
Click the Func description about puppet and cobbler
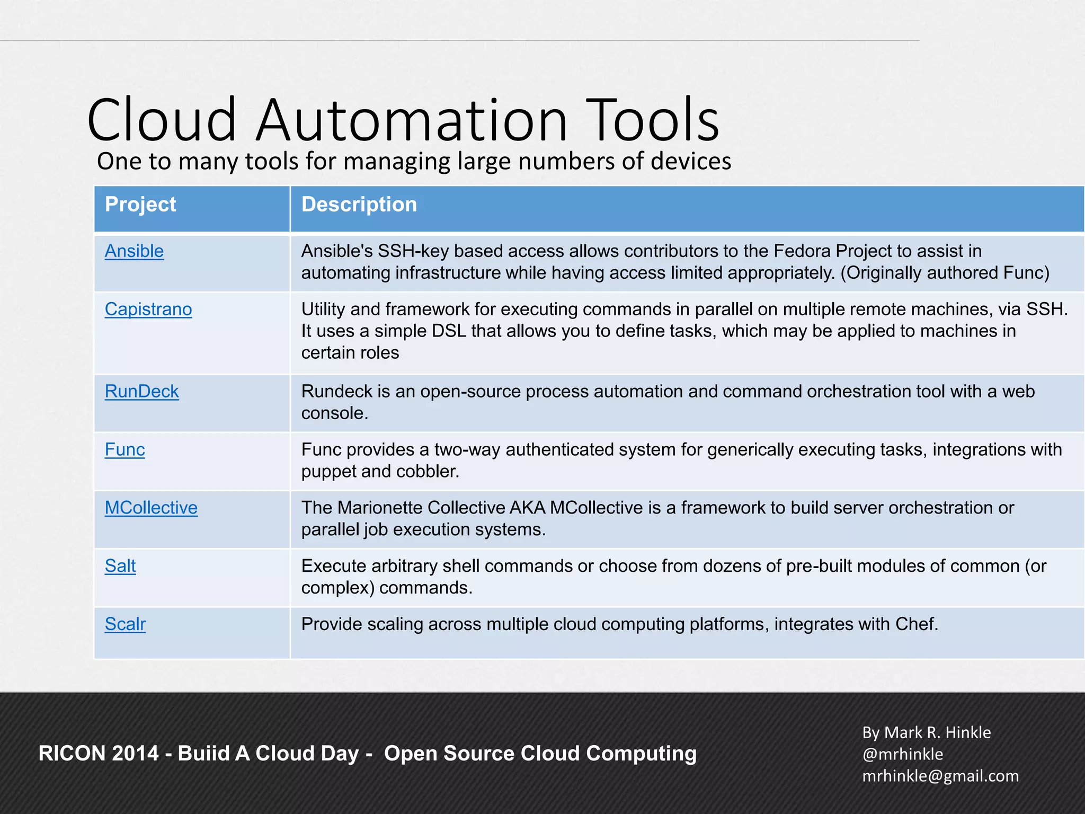(681, 461)
